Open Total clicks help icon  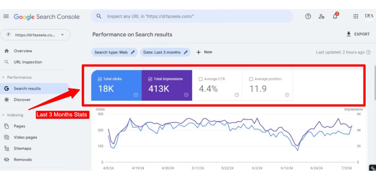tap(136, 95)
